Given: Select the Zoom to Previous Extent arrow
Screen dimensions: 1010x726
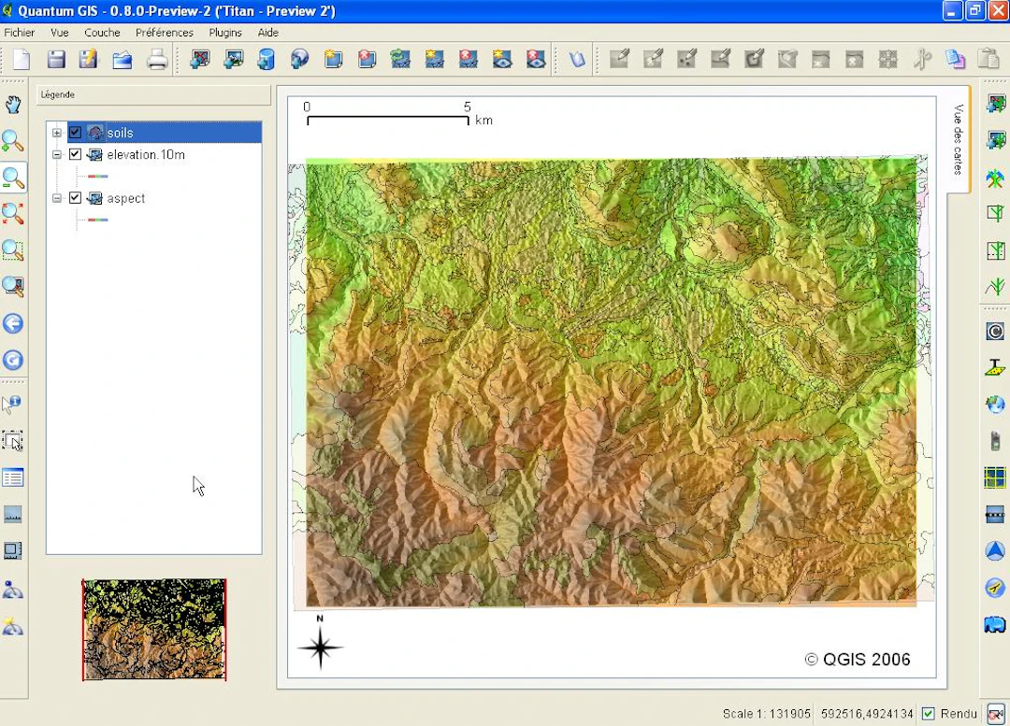Looking at the screenshot, I should point(13,323).
